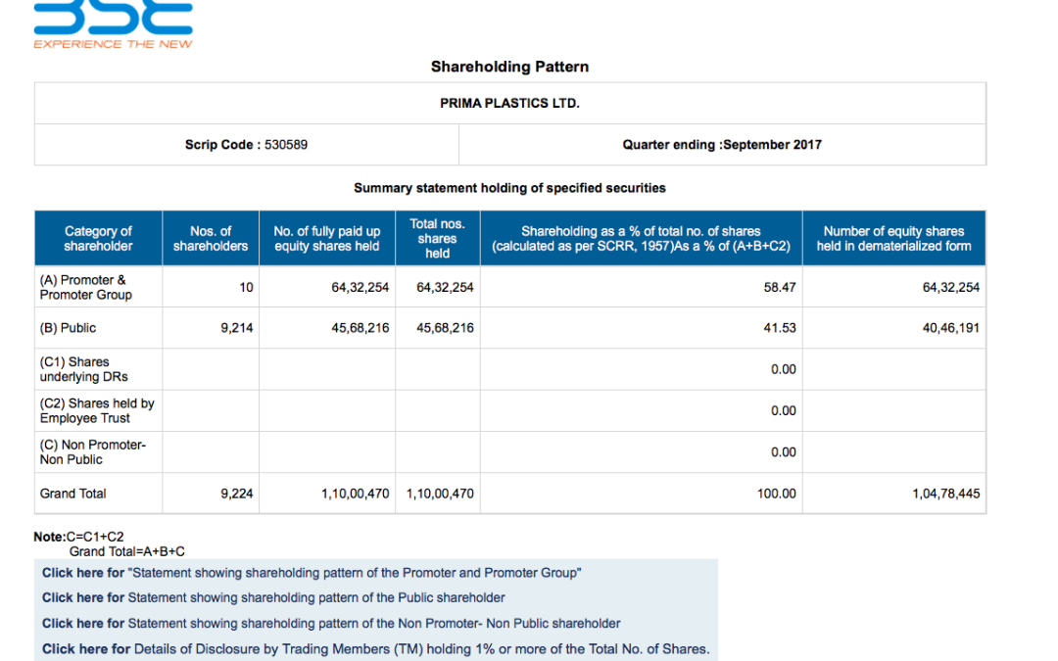
Task: Open the Promoter and Promoter Group statement link
Action: coord(312,573)
